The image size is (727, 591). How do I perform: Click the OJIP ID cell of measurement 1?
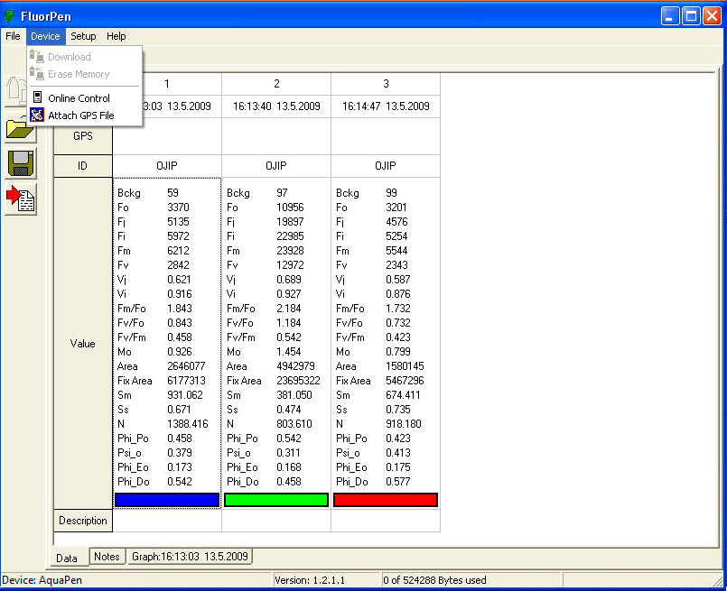167,166
